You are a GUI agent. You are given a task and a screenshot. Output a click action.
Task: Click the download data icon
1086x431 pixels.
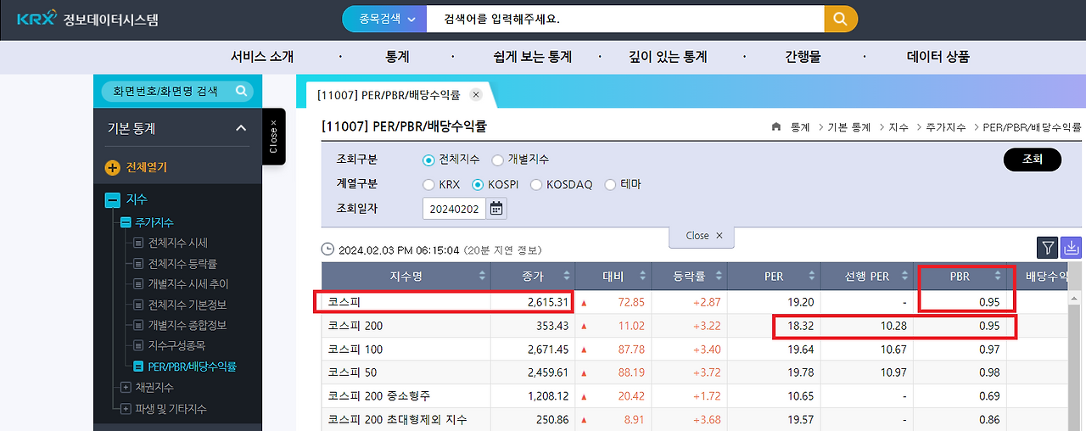click(x=1071, y=247)
